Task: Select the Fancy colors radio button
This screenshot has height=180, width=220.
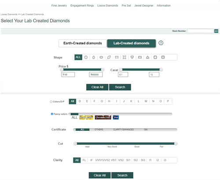Action: click(52, 114)
